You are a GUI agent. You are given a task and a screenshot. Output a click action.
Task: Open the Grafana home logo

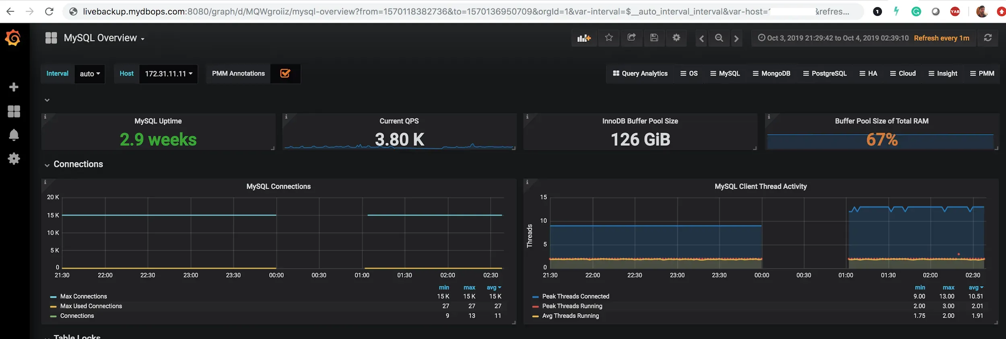pyautogui.click(x=13, y=38)
